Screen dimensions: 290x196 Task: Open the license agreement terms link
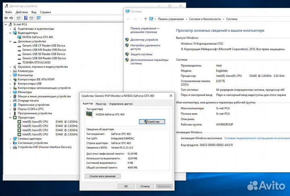coord(257,138)
